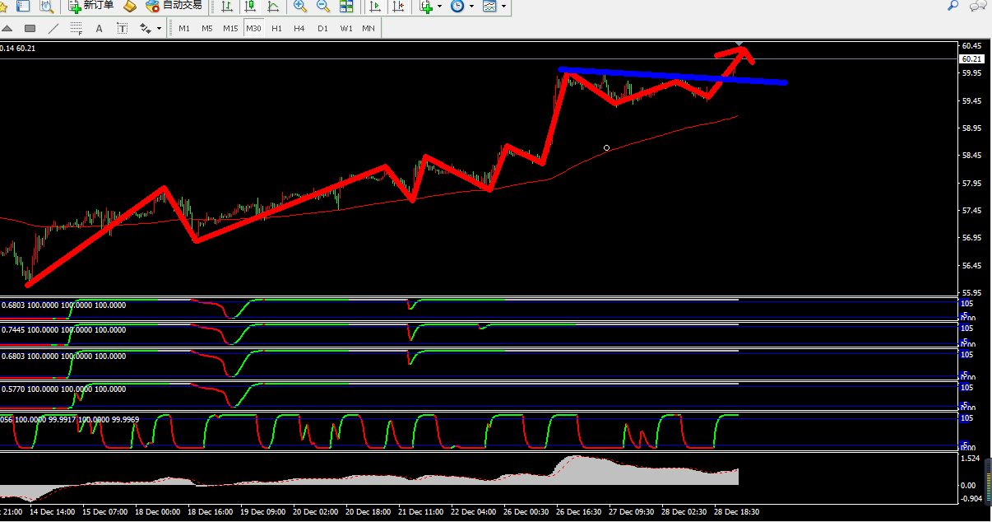
Task: Zoom out on the chart
Action: [323, 7]
